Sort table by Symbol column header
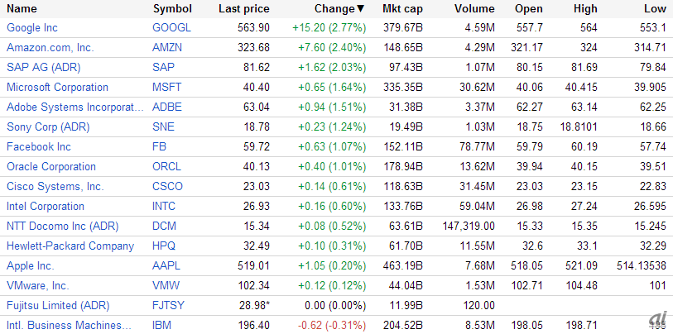Screen dimensions: 673x334 coord(172,8)
